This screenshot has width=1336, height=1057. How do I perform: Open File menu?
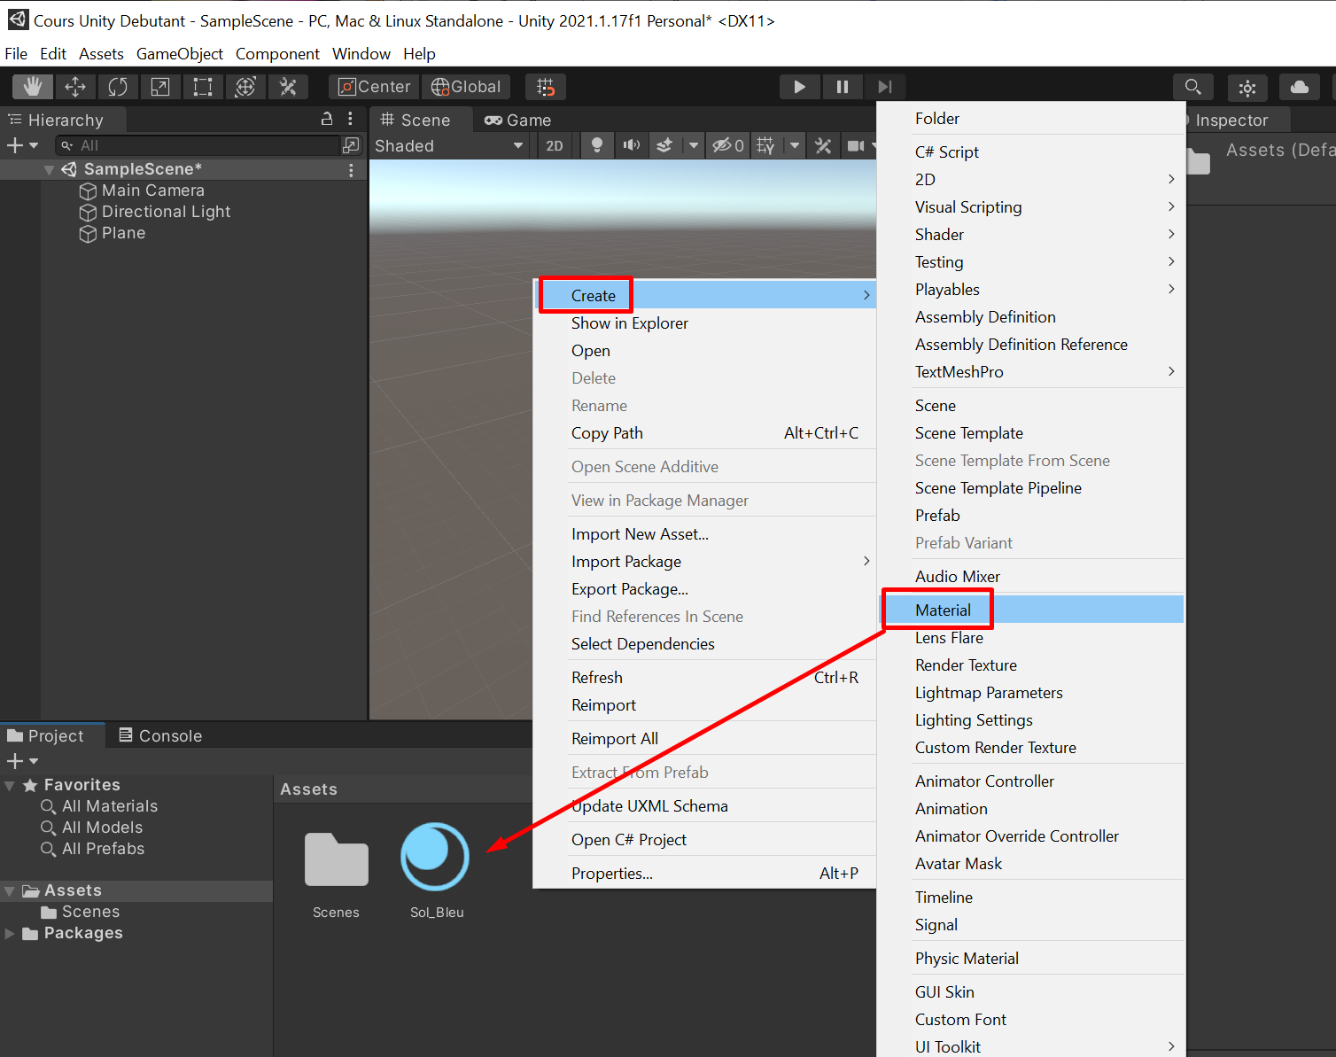tap(16, 54)
